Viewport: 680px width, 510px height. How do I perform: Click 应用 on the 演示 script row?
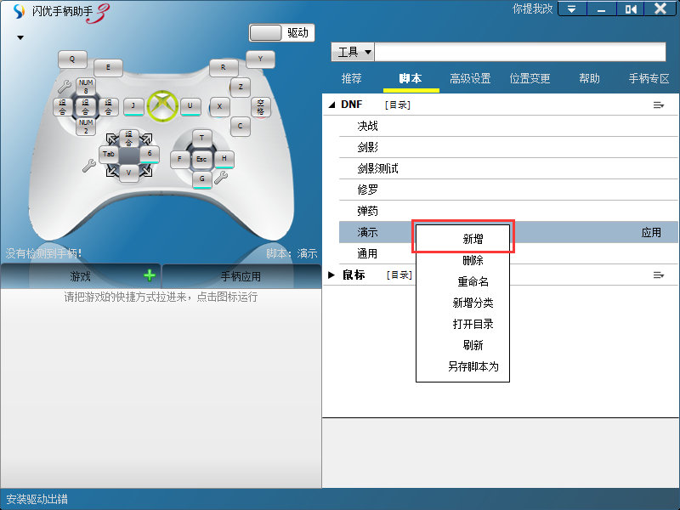(651, 232)
